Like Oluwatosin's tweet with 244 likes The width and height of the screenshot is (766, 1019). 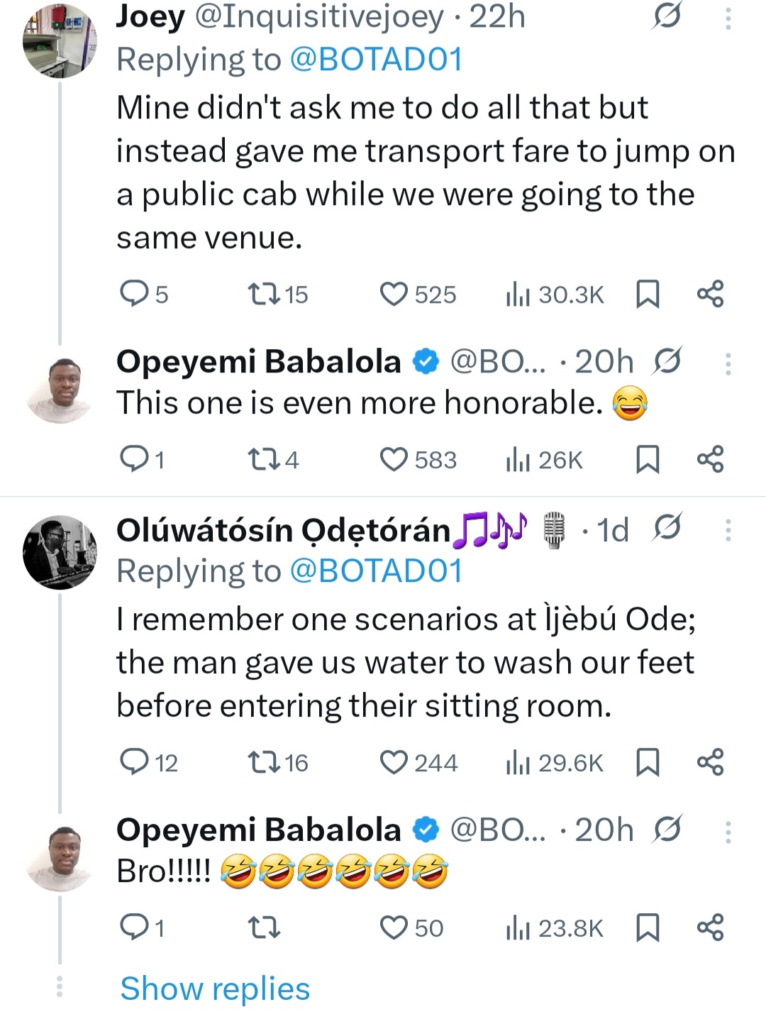pos(394,763)
